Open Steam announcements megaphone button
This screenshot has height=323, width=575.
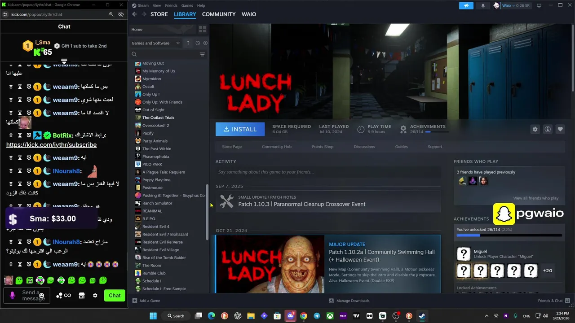[x=466, y=5]
